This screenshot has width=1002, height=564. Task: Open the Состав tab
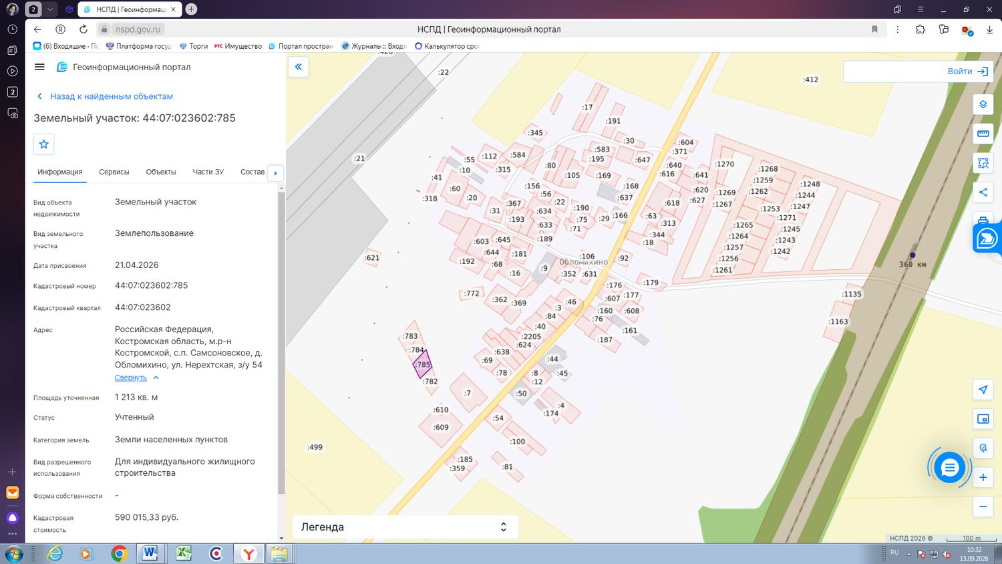(x=253, y=172)
